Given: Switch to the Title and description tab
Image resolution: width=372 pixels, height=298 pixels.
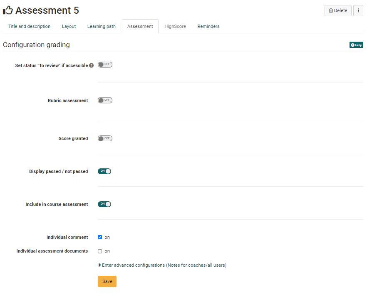Looking at the screenshot, I should coord(29,26).
